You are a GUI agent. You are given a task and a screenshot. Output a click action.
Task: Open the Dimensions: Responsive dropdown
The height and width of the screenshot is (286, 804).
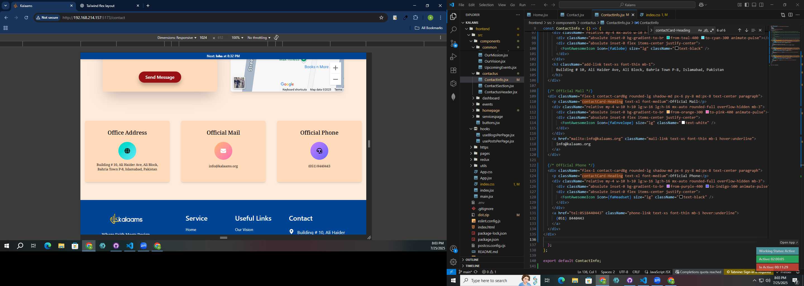pyautogui.click(x=177, y=37)
